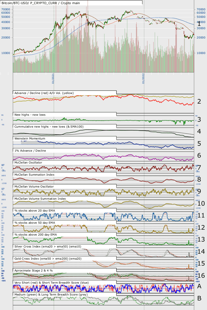The width and height of the screenshot is (207, 310).
Task: Select the McClellan Volume Summation Index title
Action: 40,199
